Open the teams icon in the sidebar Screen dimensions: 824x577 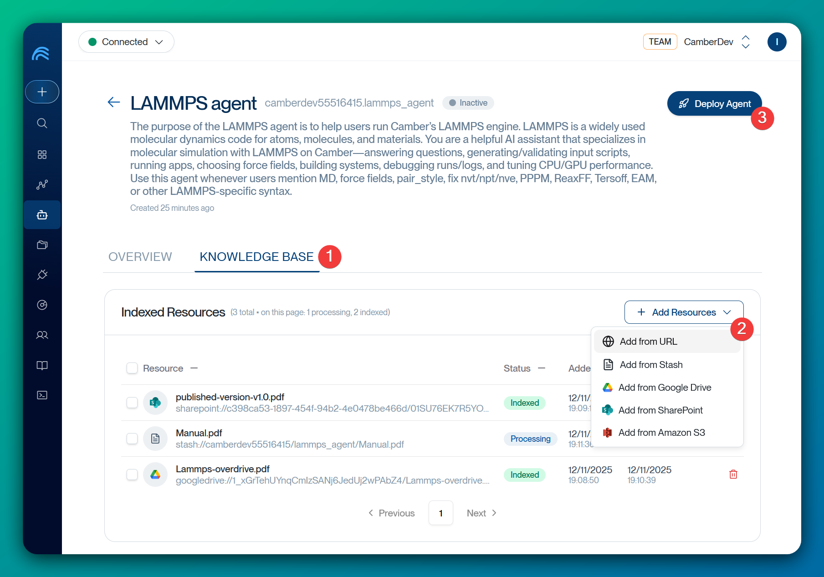click(x=42, y=335)
